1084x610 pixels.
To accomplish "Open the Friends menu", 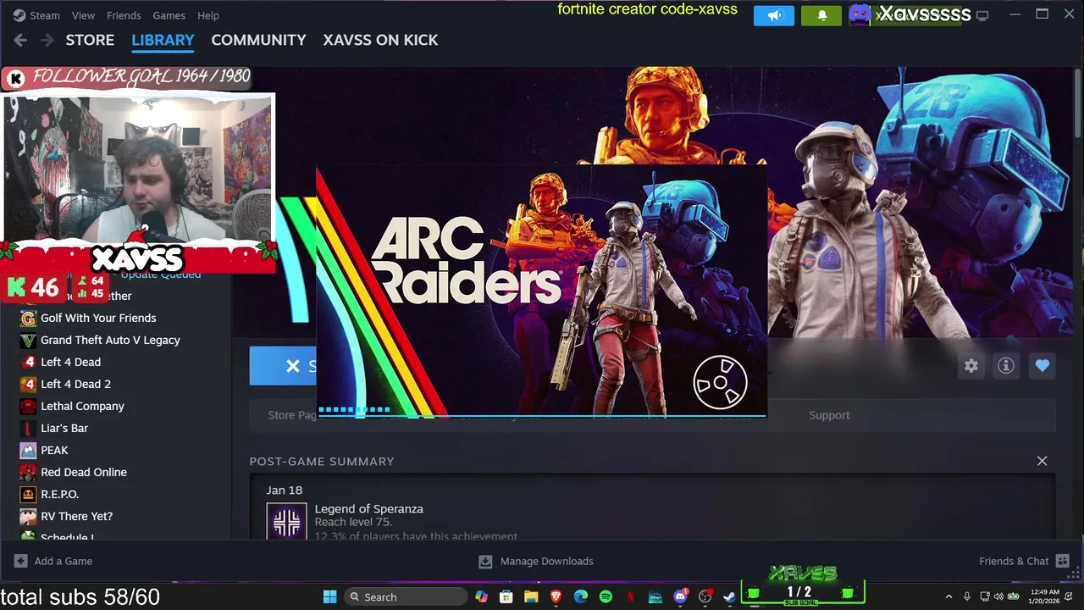I will [124, 15].
